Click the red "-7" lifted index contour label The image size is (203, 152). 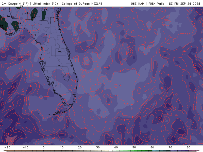pyautogui.click(x=54, y=138)
